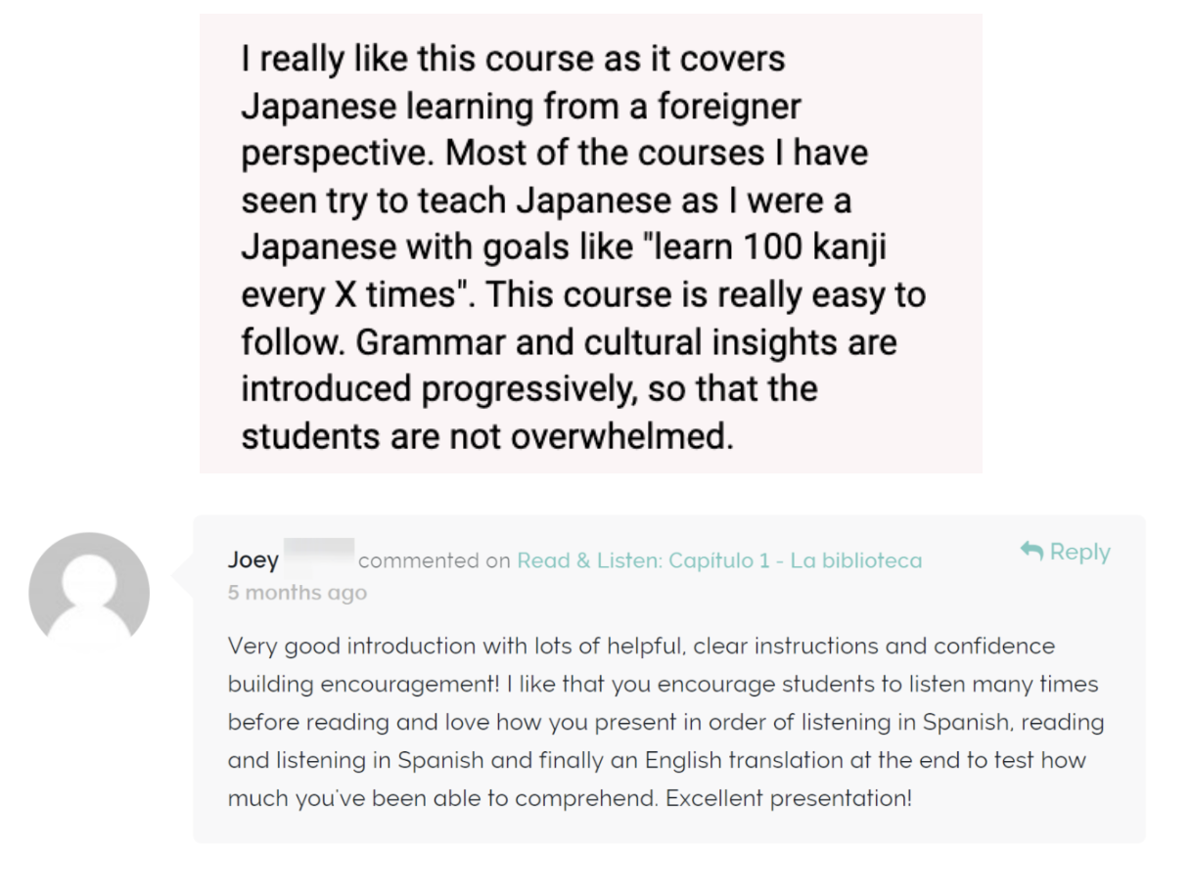Click 'introduced progressively, so that the' line

pos(529,389)
